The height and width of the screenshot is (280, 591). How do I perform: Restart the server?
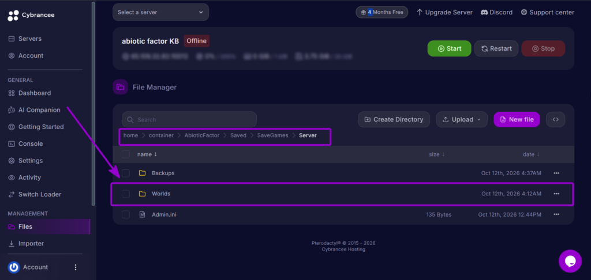tap(496, 48)
